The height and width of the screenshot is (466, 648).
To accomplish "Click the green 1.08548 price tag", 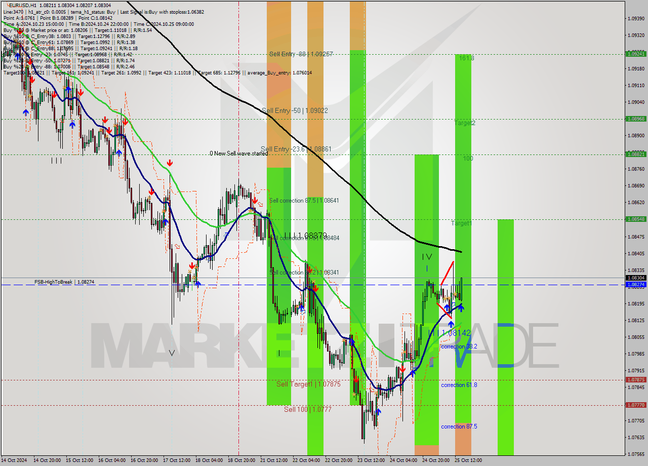I will pyautogui.click(x=635, y=219).
